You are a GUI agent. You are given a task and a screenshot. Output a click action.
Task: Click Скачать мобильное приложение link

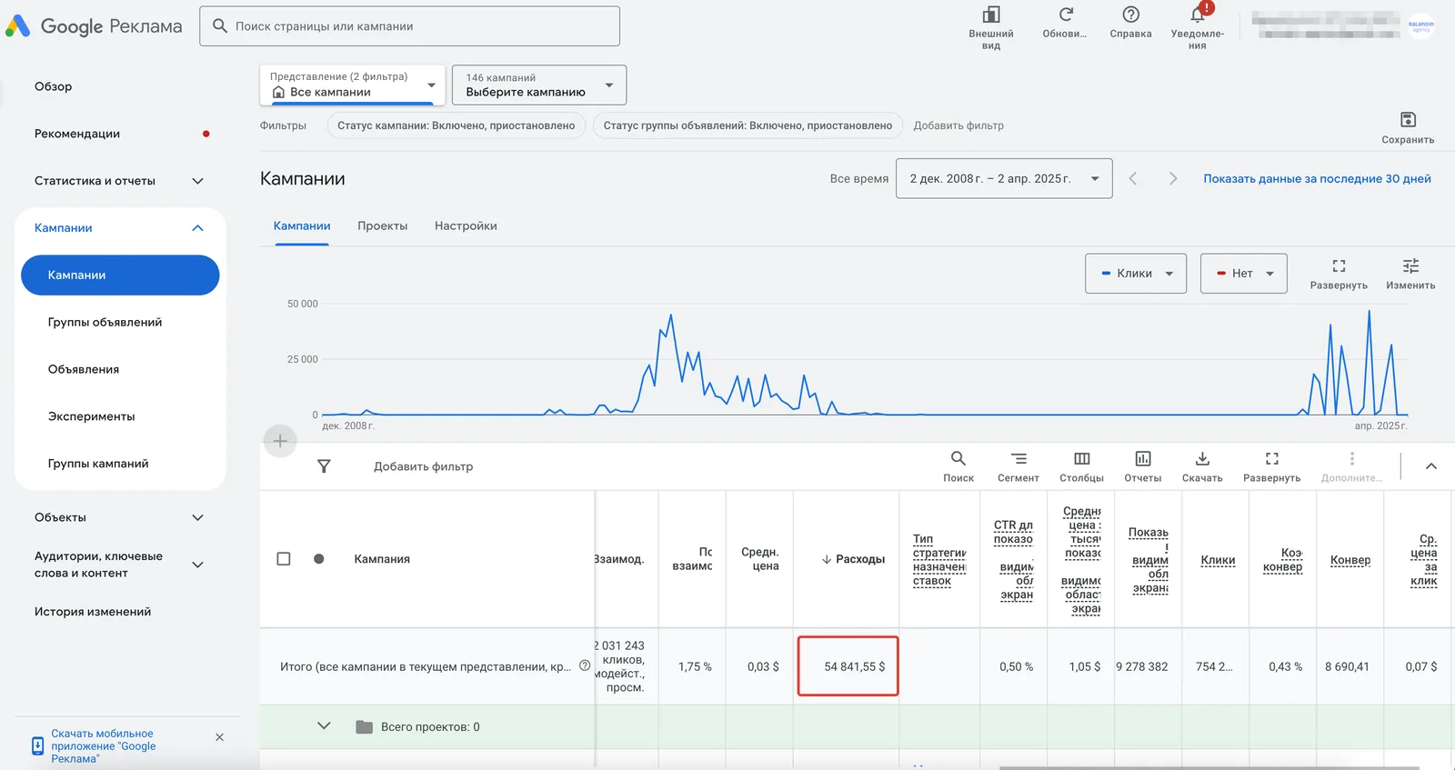pyautogui.click(x=103, y=745)
